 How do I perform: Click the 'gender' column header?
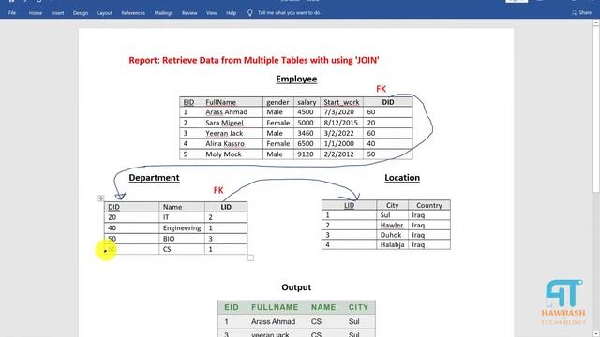277,102
